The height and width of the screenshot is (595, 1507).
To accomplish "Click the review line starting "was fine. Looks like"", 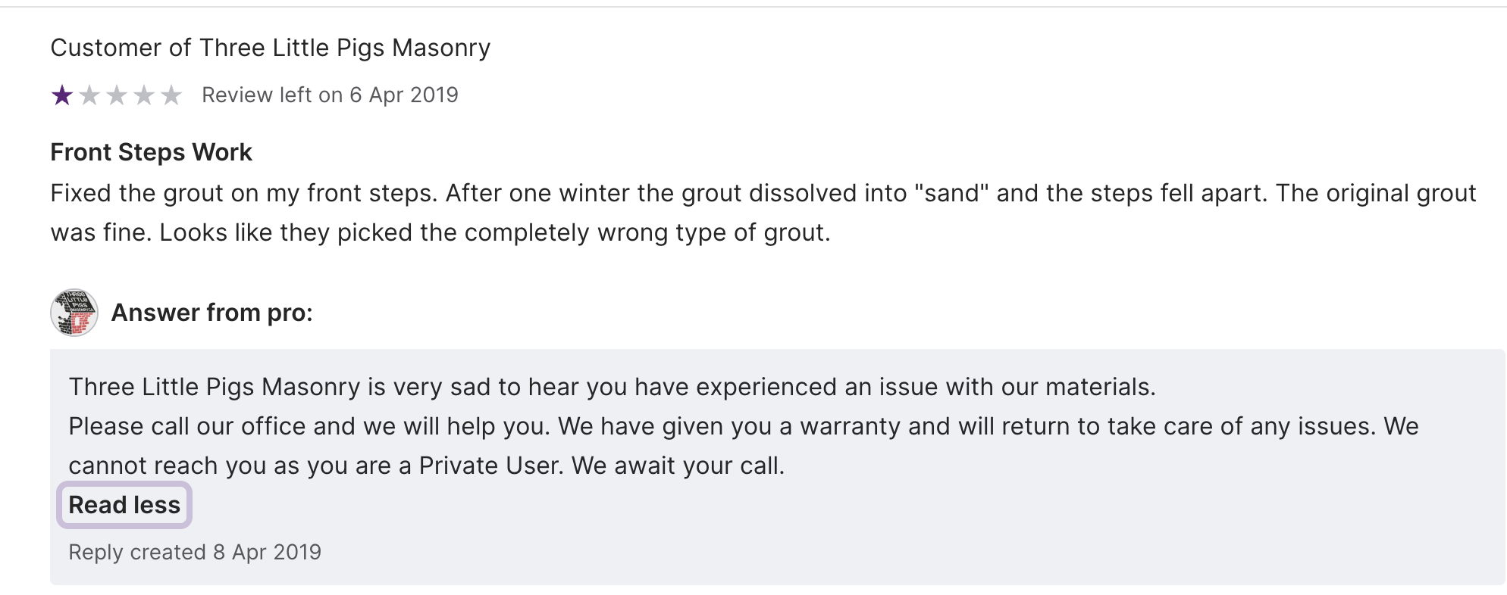I will tap(440, 232).
